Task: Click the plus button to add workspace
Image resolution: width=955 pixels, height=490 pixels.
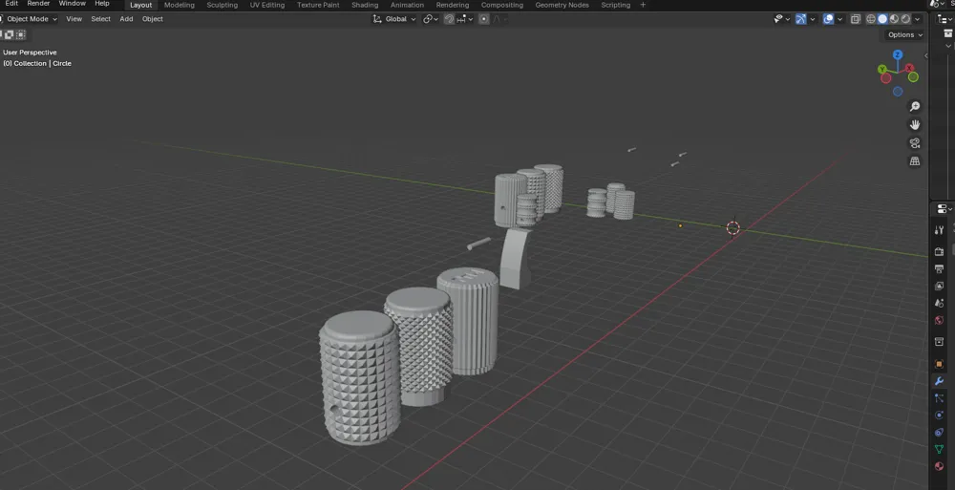Action: pos(643,5)
